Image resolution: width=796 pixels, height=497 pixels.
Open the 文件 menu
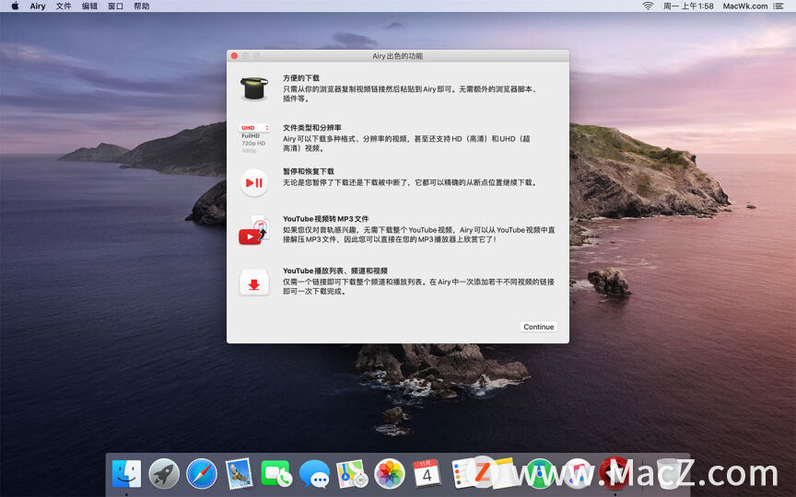pyautogui.click(x=64, y=6)
